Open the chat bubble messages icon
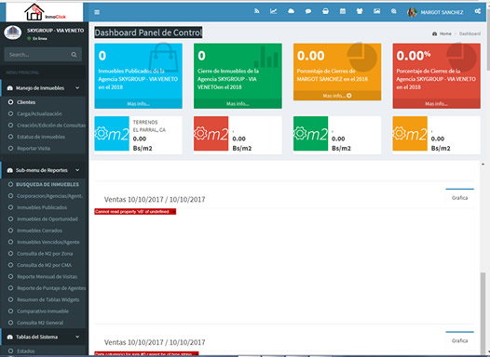490x357 pixels. [308, 11]
